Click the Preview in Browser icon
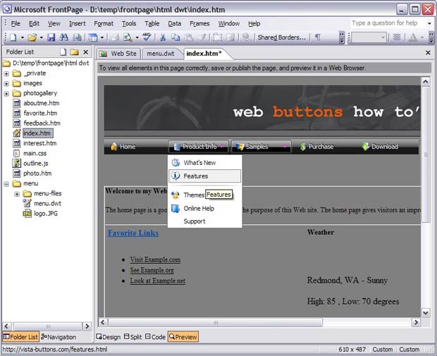This screenshot has height=356, width=437. point(128,37)
